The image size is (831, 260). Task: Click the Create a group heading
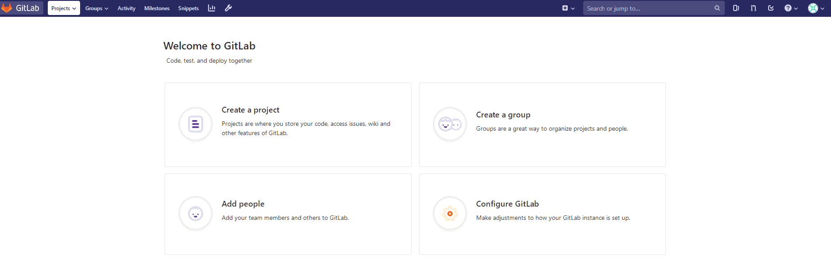point(503,115)
